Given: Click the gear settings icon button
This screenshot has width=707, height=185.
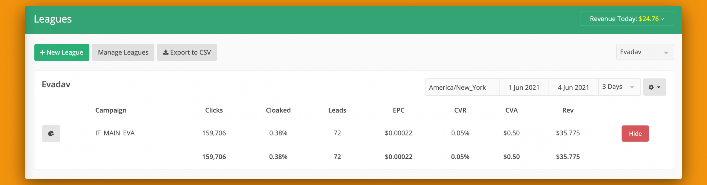Looking at the screenshot, I should [654, 87].
